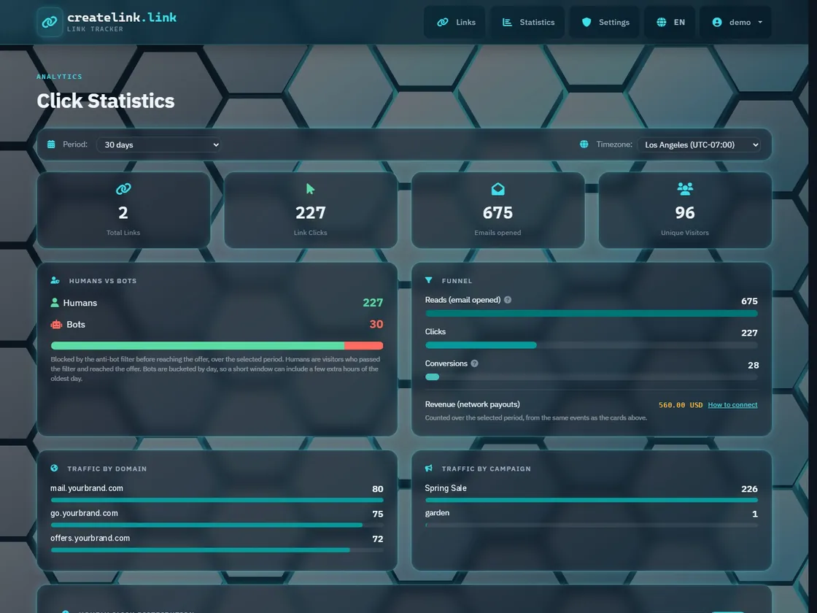The height and width of the screenshot is (613, 817).
Task: Click the Bots count 30
Action: [376, 324]
